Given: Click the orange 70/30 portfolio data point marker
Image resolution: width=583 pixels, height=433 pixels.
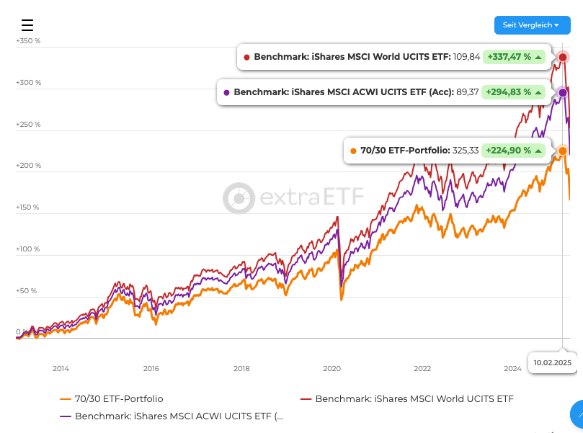Looking at the screenshot, I should tap(563, 151).
